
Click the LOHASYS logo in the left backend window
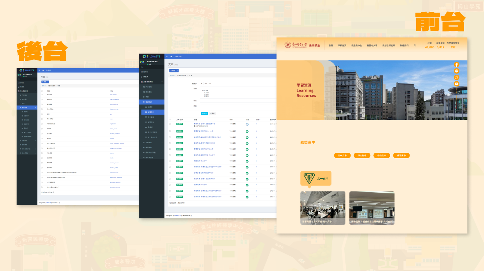(27, 70)
